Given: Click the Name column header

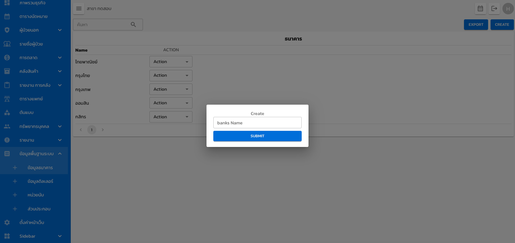Looking at the screenshot, I should click(82, 50).
